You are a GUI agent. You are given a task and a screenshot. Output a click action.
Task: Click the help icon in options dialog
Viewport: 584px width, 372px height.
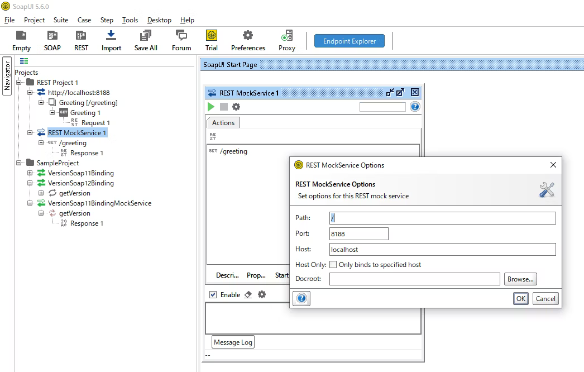301,298
